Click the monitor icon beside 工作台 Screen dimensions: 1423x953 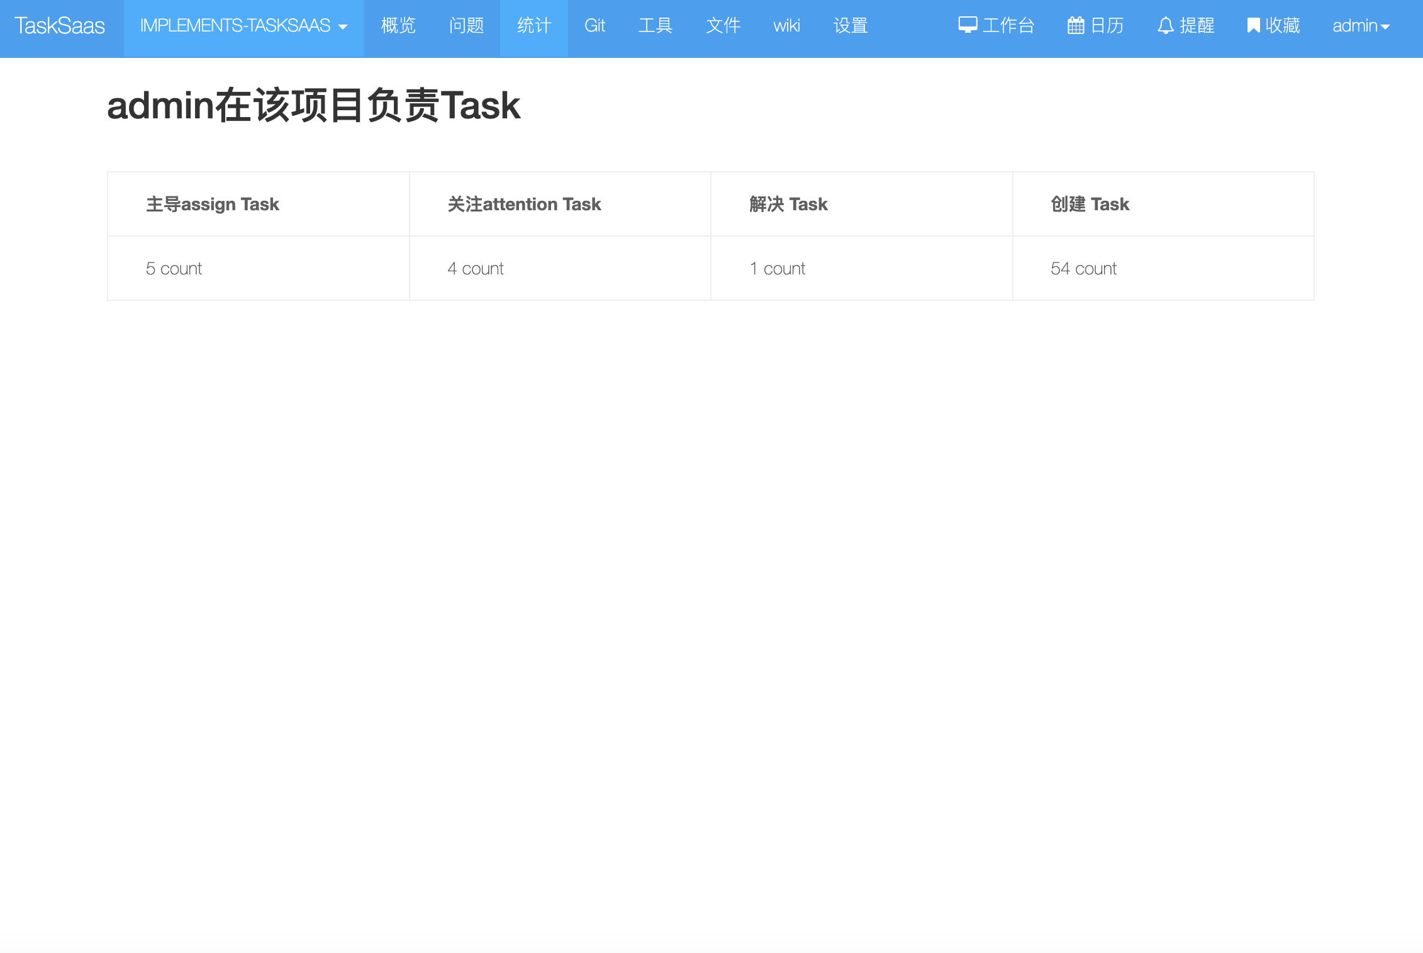pos(968,25)
